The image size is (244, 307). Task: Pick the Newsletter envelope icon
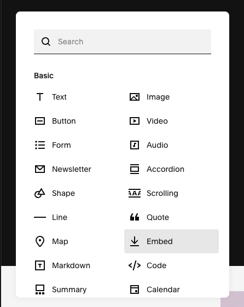click(x=40, y=169)
